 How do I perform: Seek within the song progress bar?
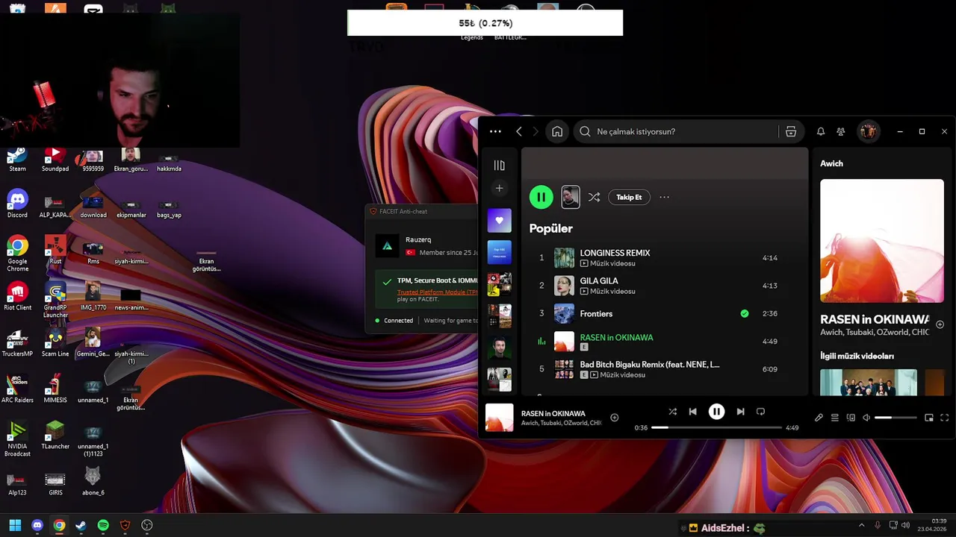coord(716,427)
